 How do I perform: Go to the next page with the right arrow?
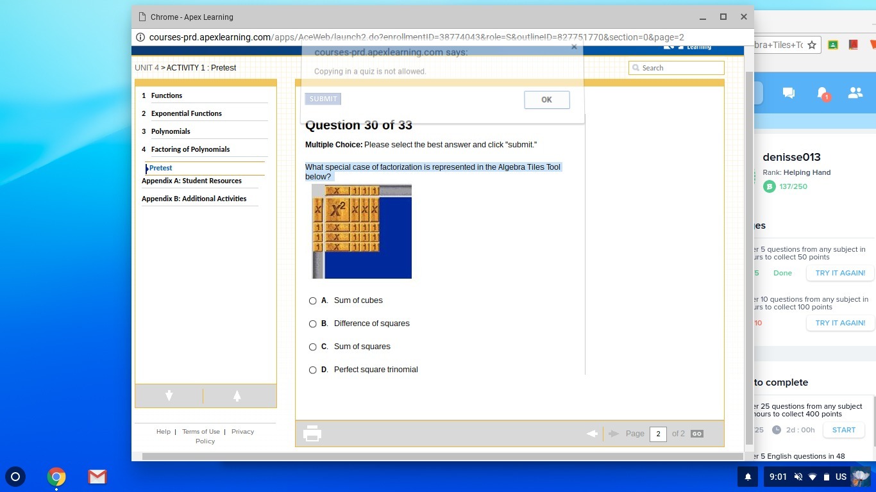(614, 434)
